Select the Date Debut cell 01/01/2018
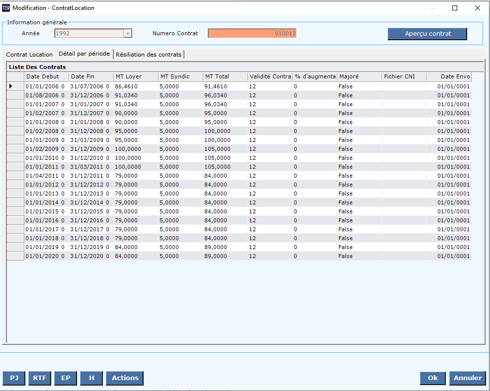Viewport: 490px width, 391px height. pyautogui.click(x=47, y=238)
